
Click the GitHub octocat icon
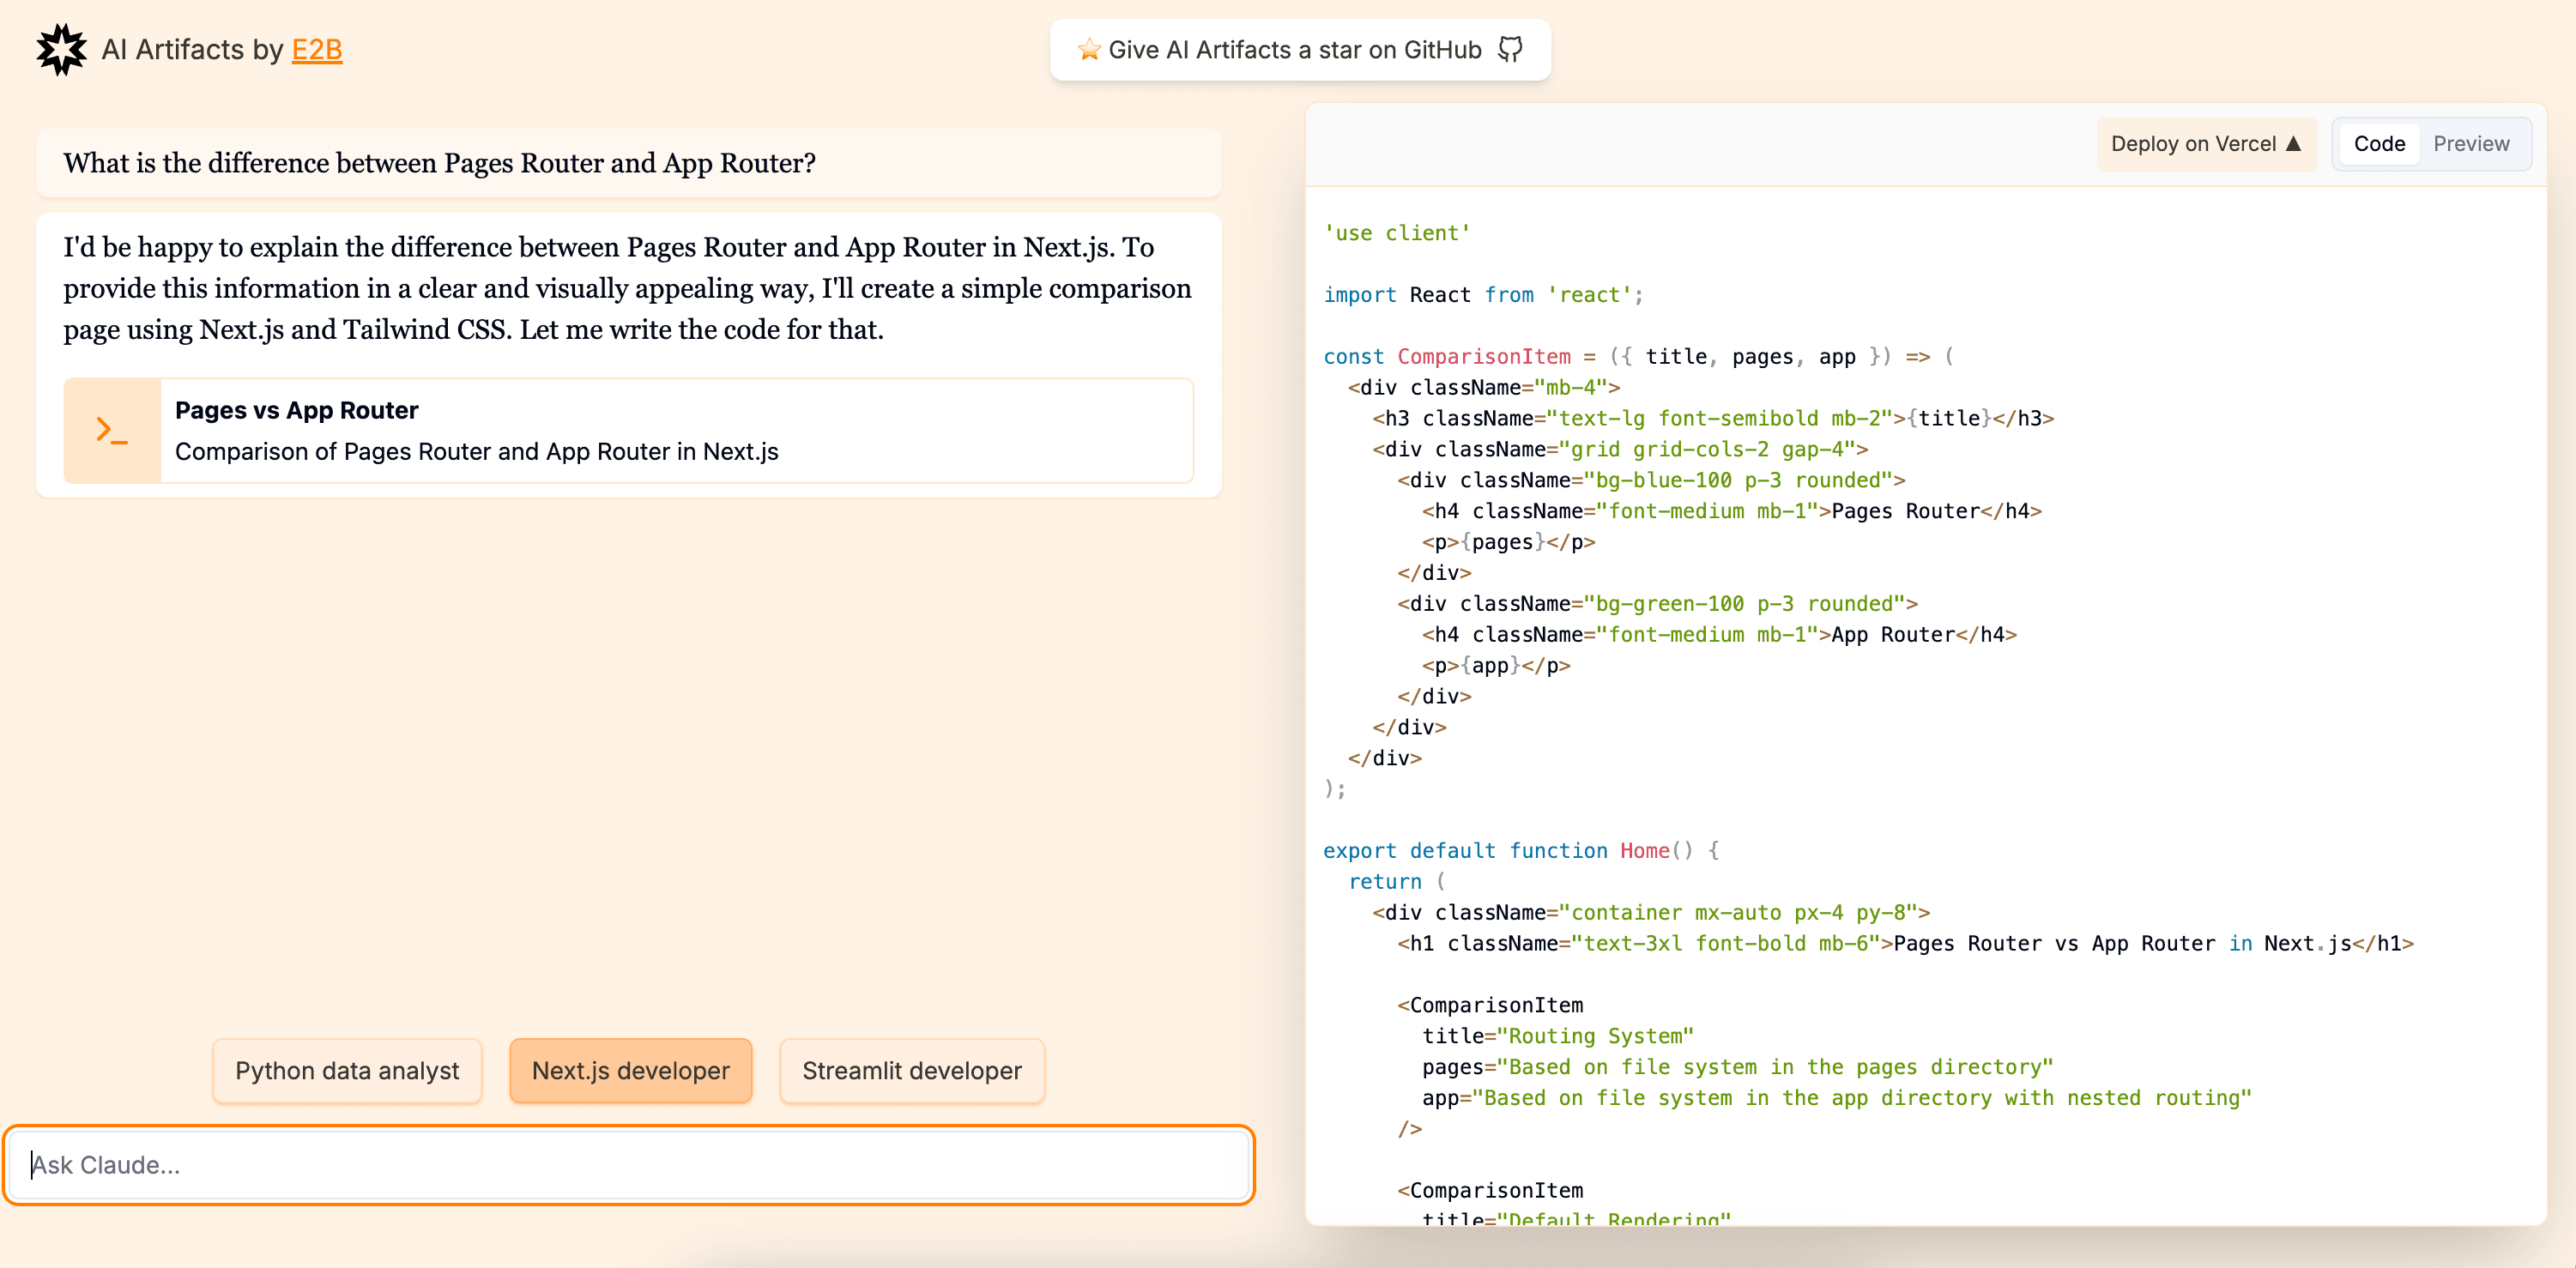[1510, 49]
